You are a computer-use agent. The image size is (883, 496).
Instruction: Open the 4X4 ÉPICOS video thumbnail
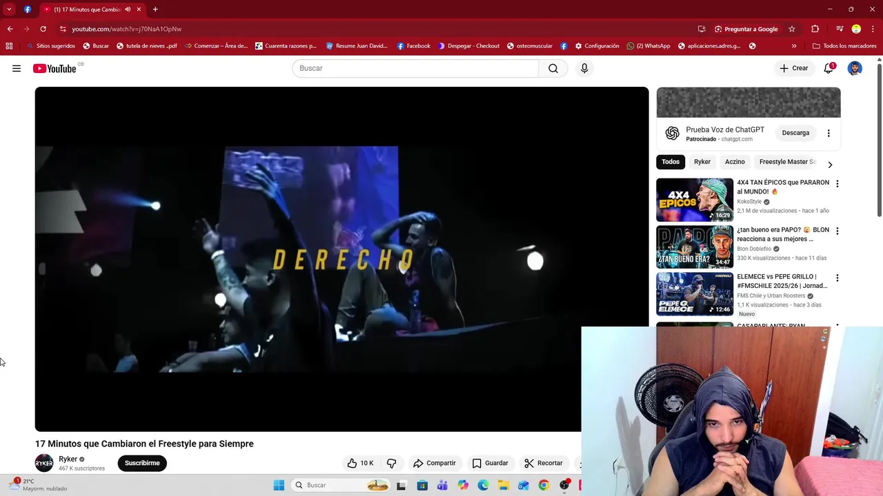[x=695, y=200]
